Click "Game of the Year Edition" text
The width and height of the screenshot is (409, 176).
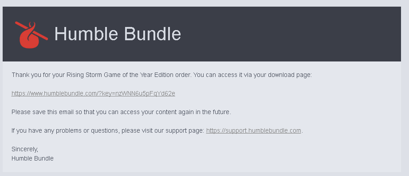tap(138, 75)
